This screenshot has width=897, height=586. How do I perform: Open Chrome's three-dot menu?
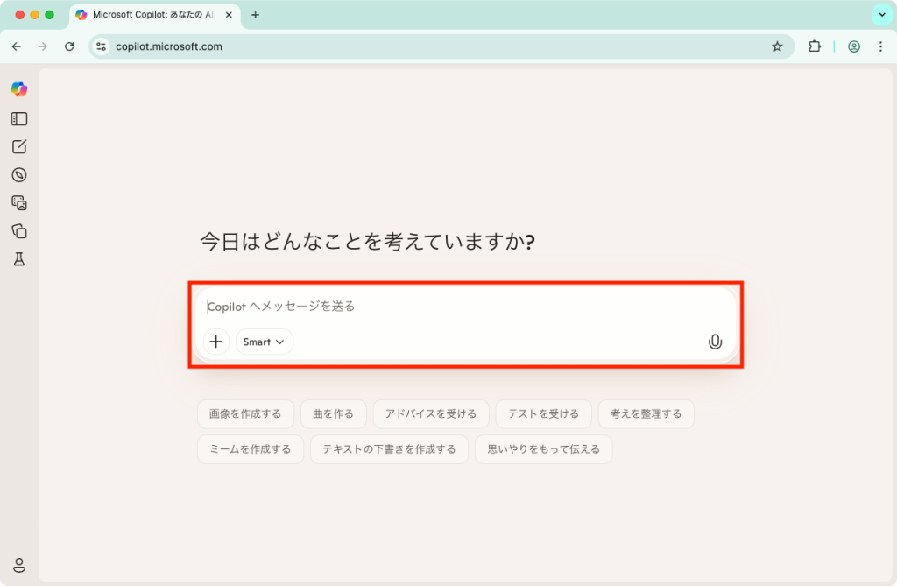pos(880,46)
